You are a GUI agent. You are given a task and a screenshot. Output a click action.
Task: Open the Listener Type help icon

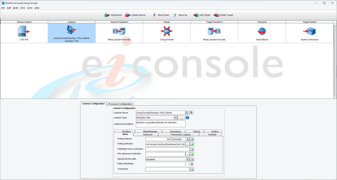pos(187,118)
